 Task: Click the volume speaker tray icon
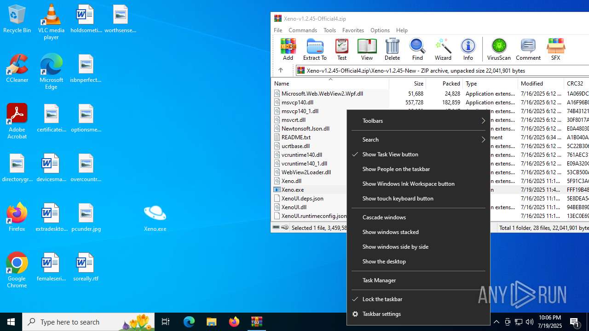[529, 322]
